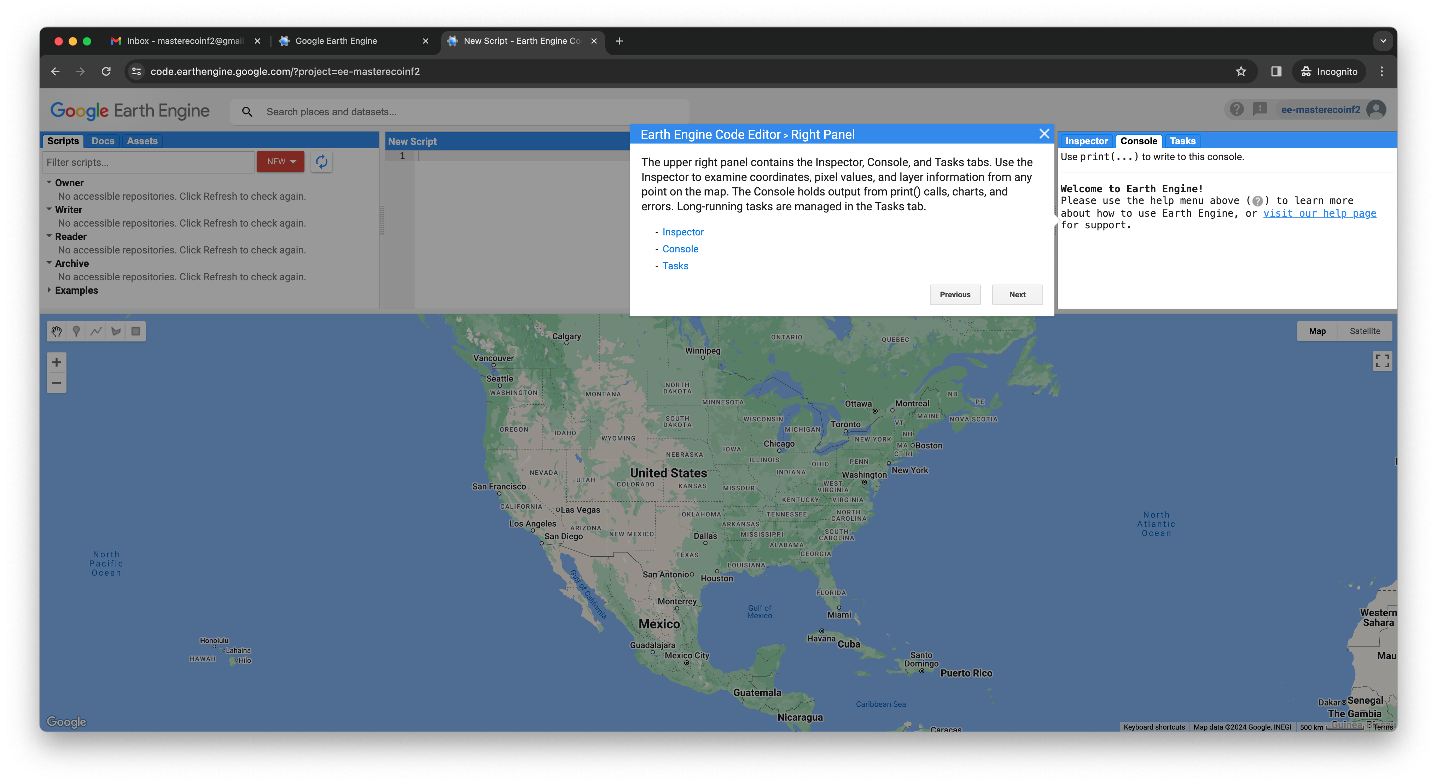The height and width of the screenshot is (784, 1437).
Task: Select the hand pan map tool
Action: pyautogui.click(x=56, y=331)
